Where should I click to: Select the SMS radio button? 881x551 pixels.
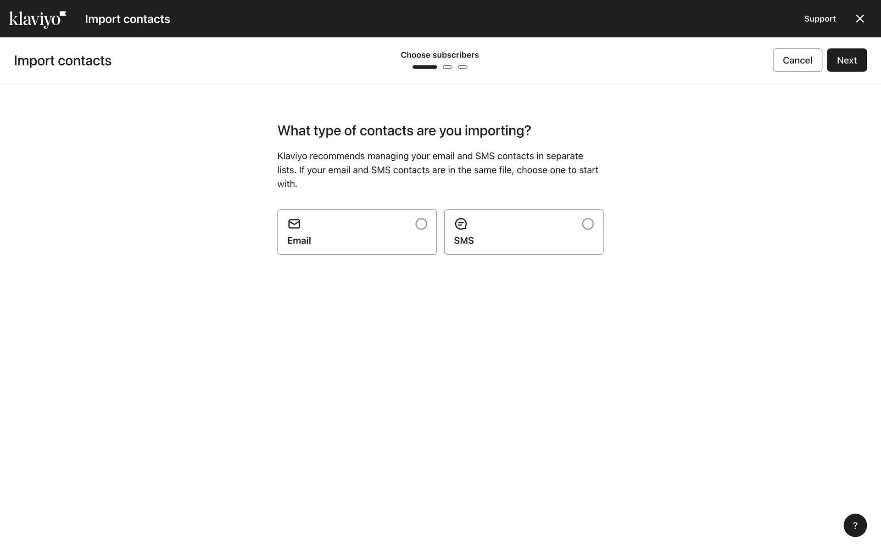[587, 224]
